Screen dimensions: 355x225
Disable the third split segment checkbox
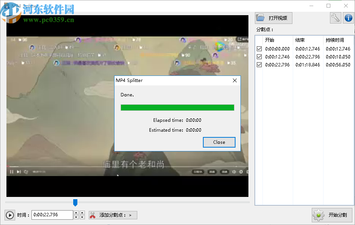[259, 65]
